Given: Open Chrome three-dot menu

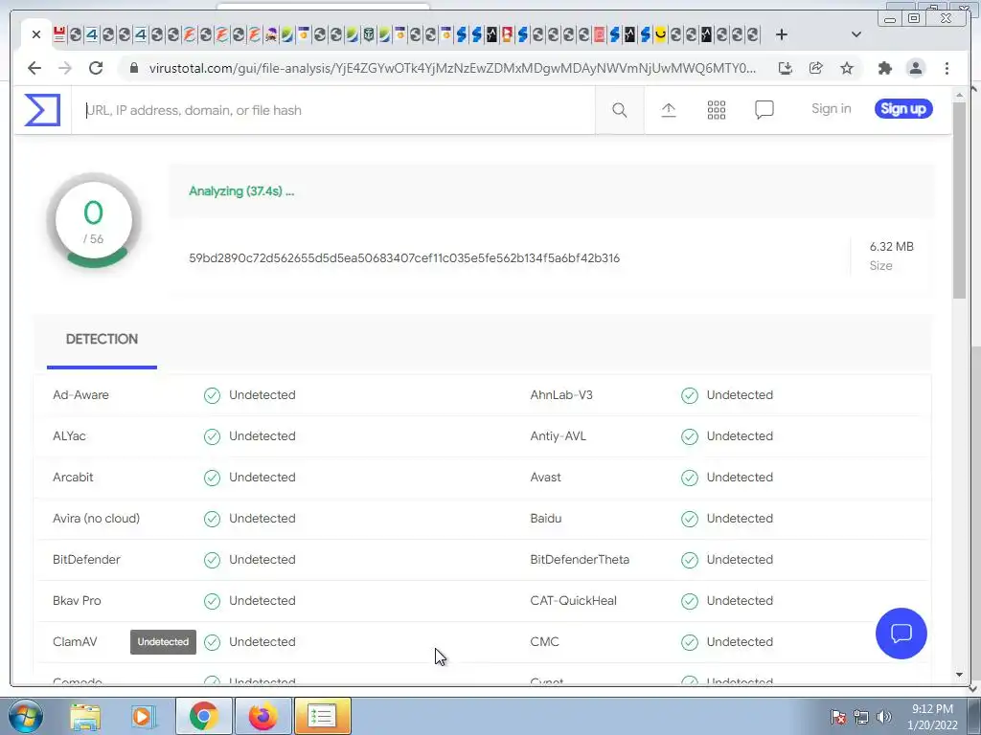Looking at the screenshot, I should [947, 68].
